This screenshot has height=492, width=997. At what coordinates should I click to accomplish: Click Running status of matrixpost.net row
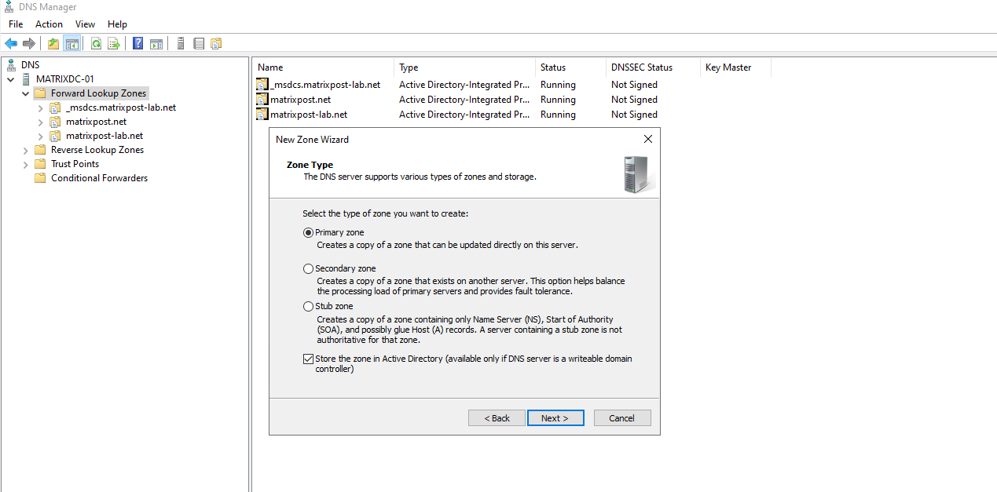(558, 100)
